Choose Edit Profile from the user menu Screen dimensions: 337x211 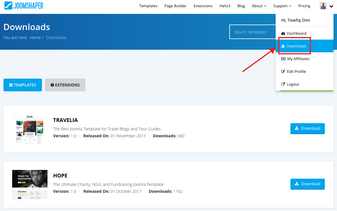coord(305,71)
